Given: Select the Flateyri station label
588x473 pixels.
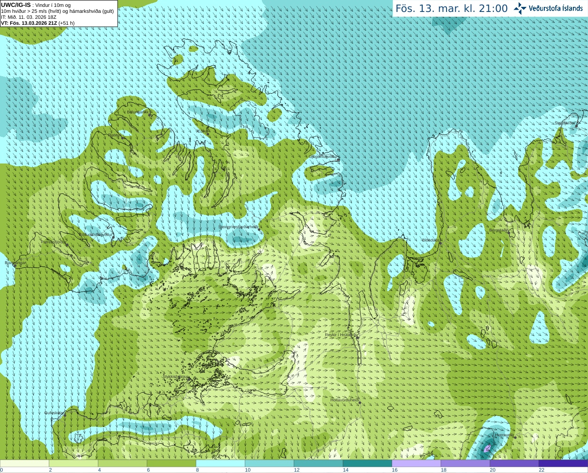Looking at the screenshot, I should point(114,135).
